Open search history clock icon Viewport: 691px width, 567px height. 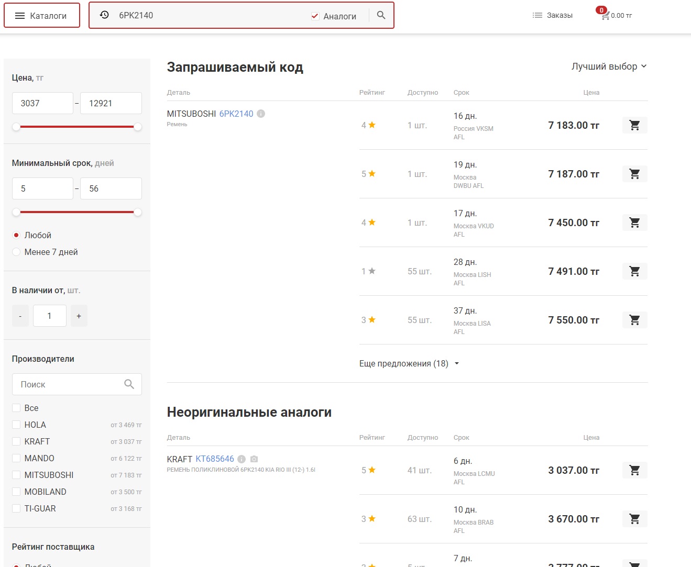pyautogui.click(x=104, y=15)
